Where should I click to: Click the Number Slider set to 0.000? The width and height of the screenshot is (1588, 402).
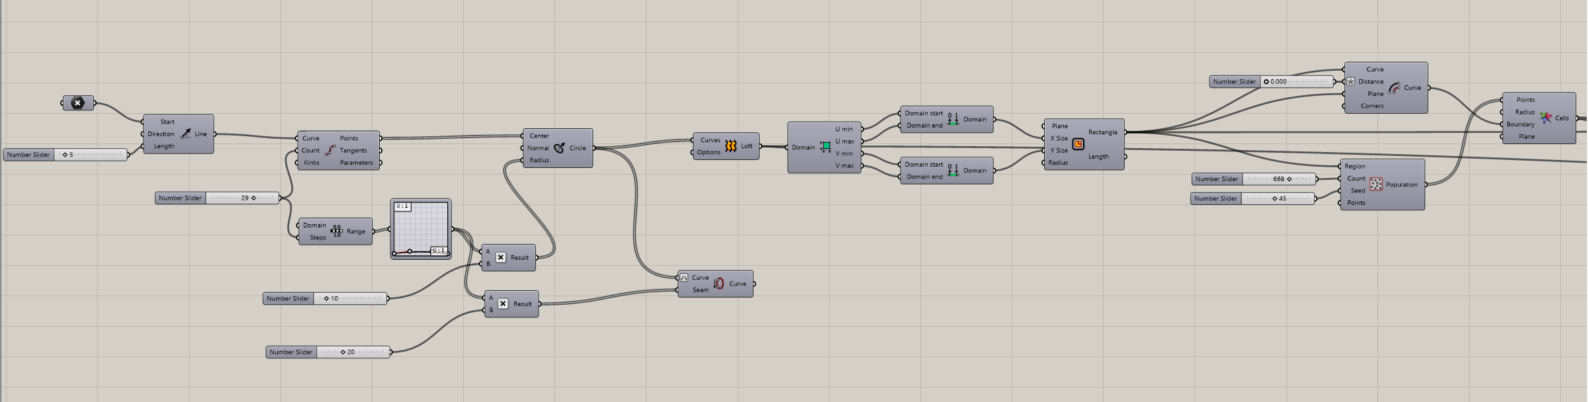1272,82
